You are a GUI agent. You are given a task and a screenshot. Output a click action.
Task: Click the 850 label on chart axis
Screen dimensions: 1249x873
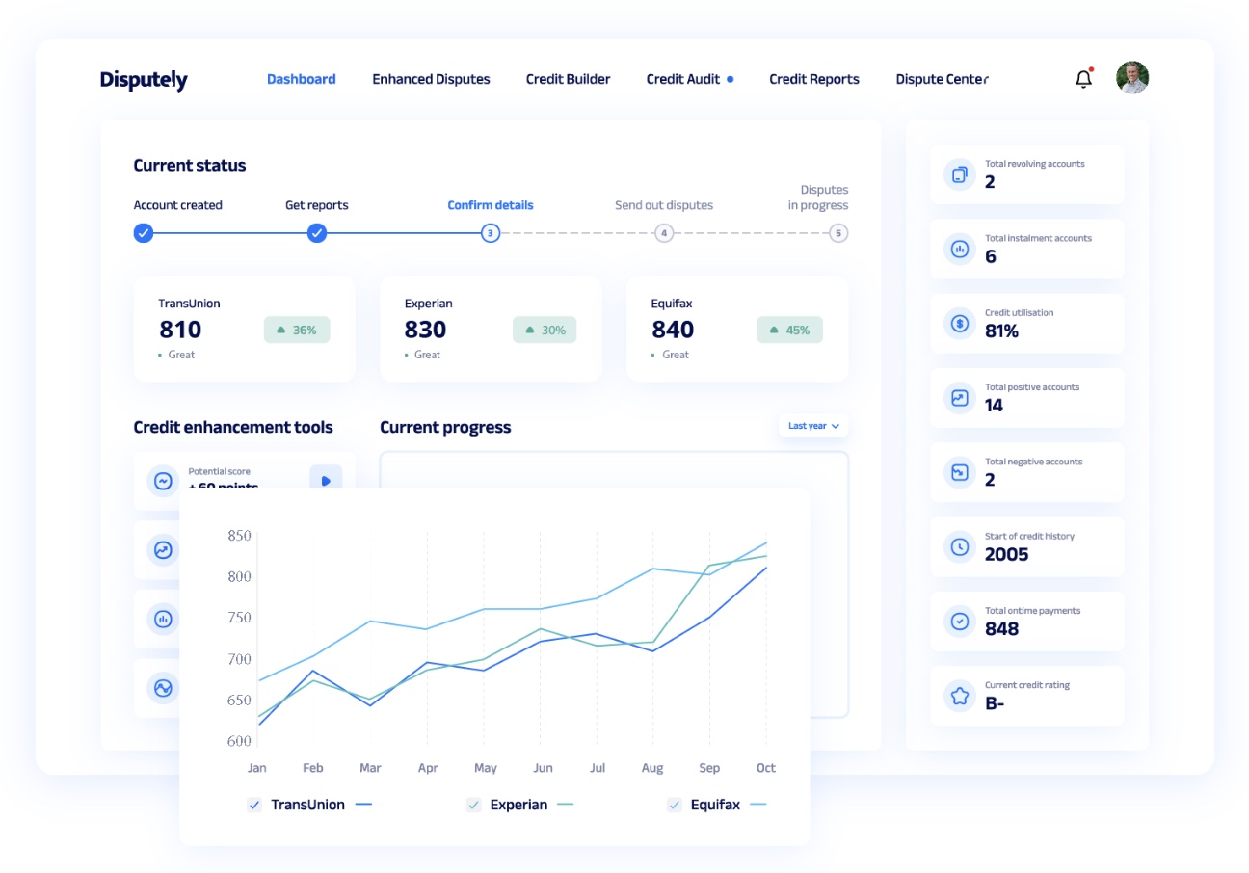click(239, 536)
